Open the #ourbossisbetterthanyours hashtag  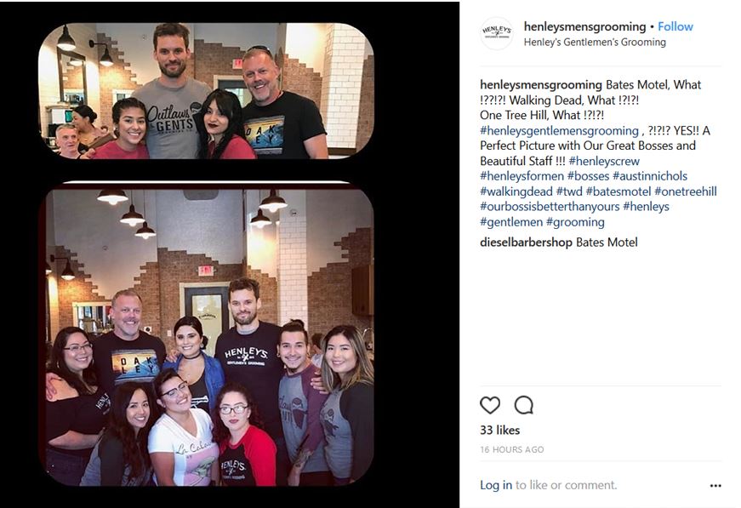pyautogui.click(x=550, y=207)
